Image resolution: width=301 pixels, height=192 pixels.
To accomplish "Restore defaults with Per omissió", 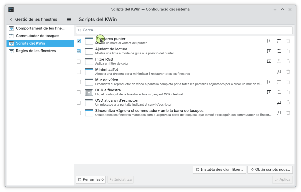I will pyautogui.click(x=91, y=179).
